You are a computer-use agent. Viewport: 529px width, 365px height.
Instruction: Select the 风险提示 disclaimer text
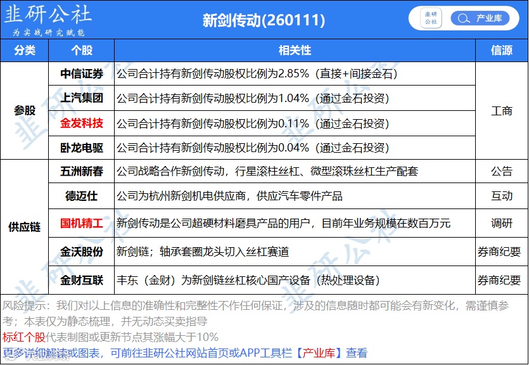(x=256, y=314)
